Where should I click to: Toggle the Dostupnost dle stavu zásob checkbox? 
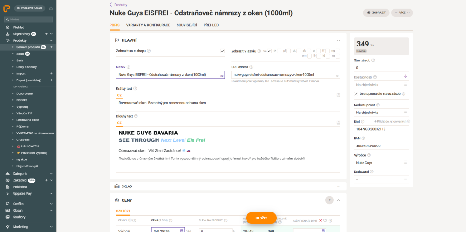click(356, 94)
